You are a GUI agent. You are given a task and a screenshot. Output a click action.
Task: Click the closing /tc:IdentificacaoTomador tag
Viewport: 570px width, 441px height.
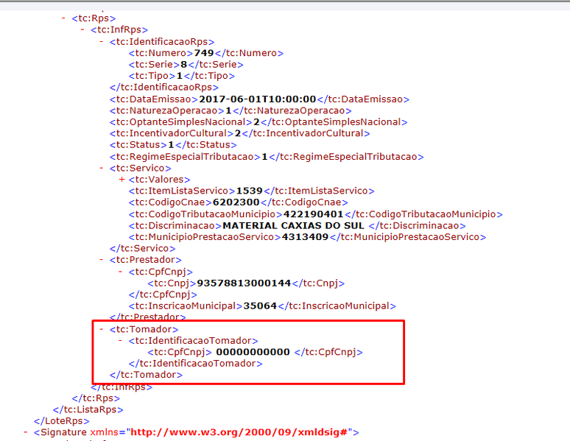pos(196,363)
